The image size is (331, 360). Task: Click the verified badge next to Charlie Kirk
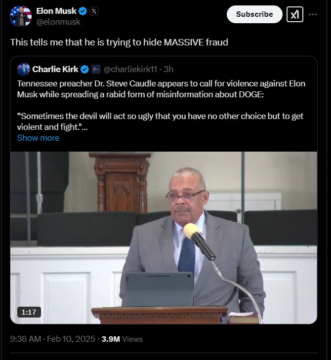85,69
